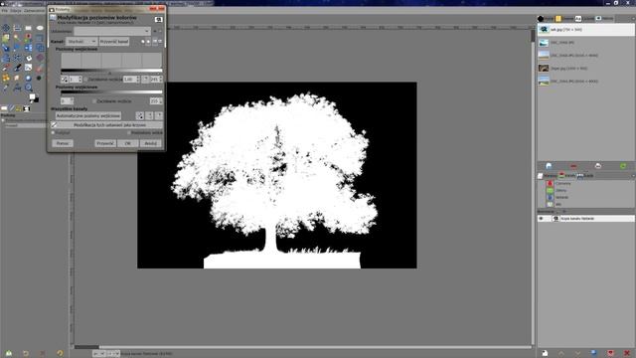636x358 pixels.
Task: Click the raise image display icon under image list
Action: point(549,166)
